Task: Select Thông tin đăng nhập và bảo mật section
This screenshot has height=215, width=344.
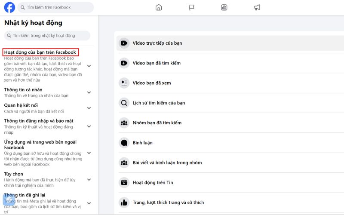Action: tap(39, 121)
